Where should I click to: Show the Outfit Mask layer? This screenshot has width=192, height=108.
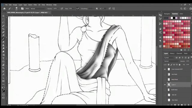click(165, 90)
